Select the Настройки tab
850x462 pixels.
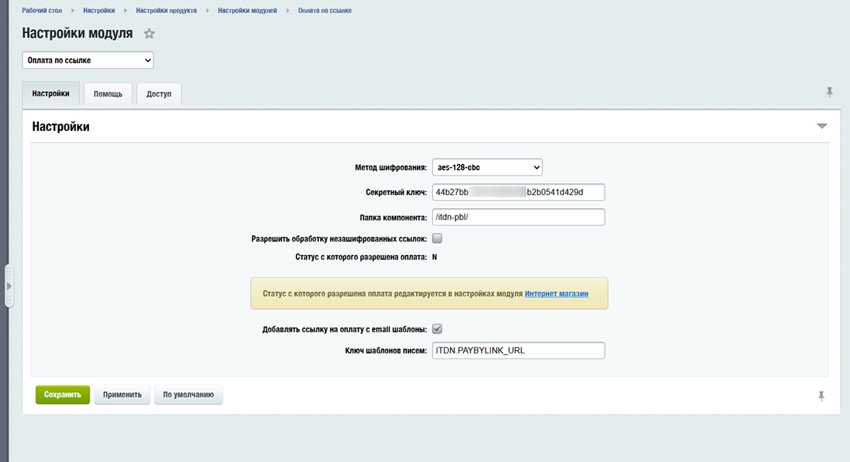point(50,93)
